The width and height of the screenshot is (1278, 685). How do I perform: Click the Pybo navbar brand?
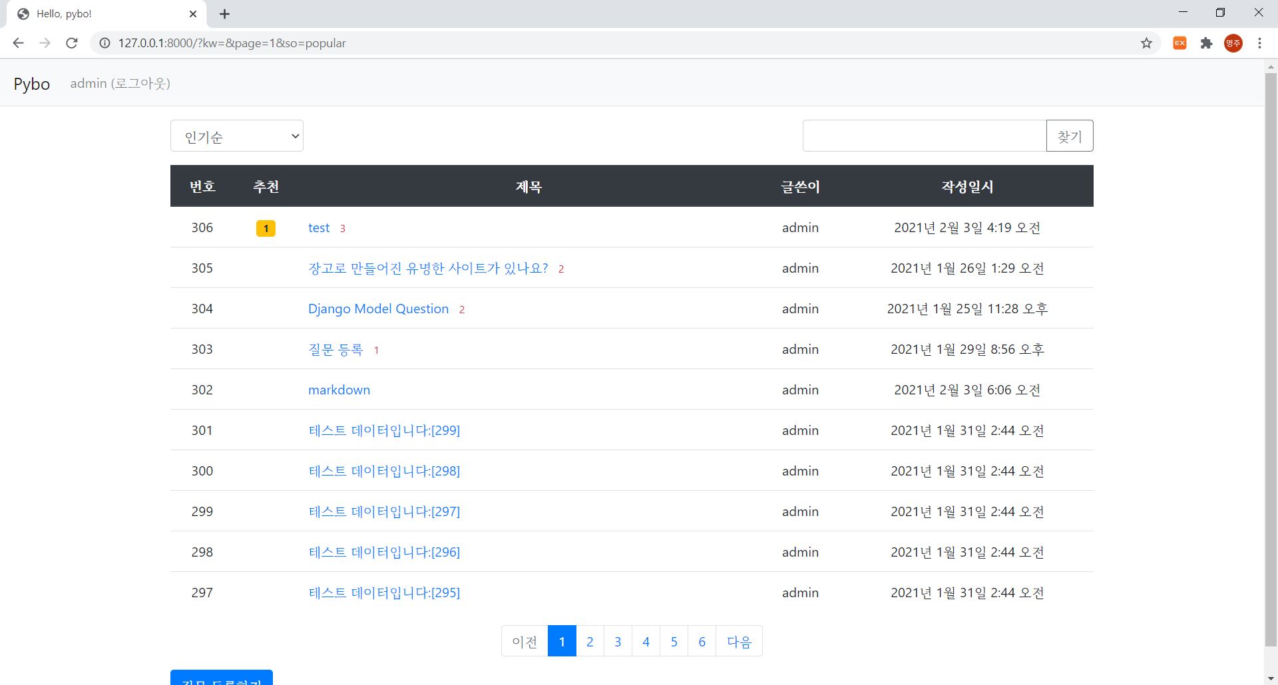pos(31,83)
